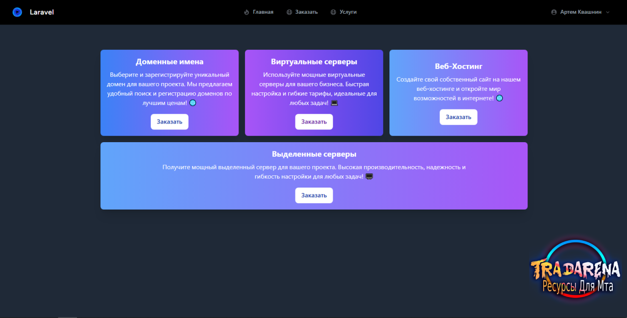
Task: Click the domains description paragraph
Action: coord(169,89)
